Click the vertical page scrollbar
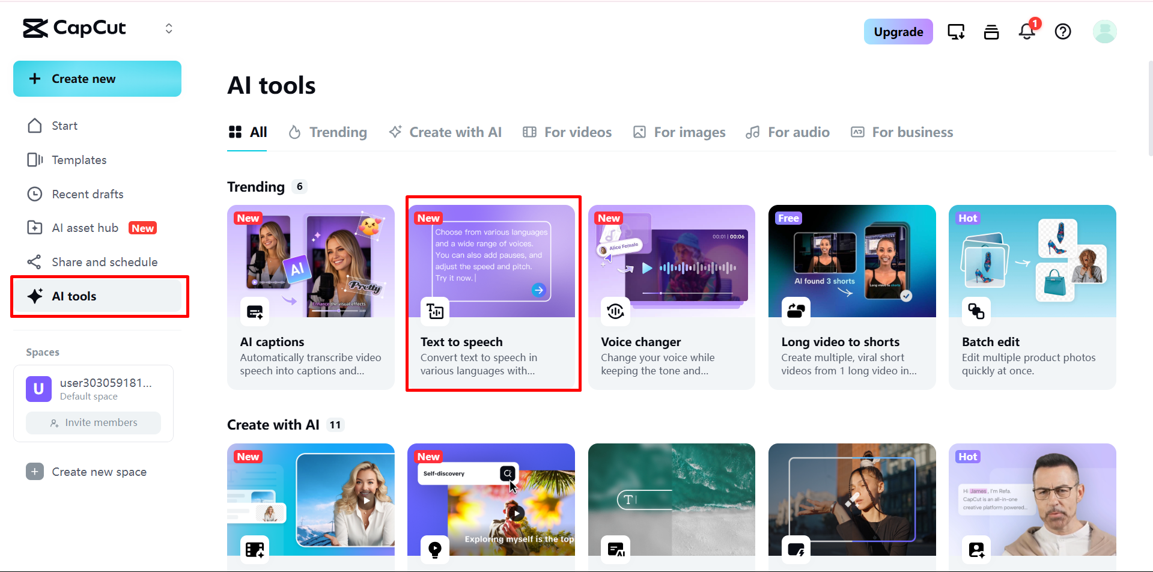Image resolution: width=1153 pixels, height=572 pixels. [1150, 108]
